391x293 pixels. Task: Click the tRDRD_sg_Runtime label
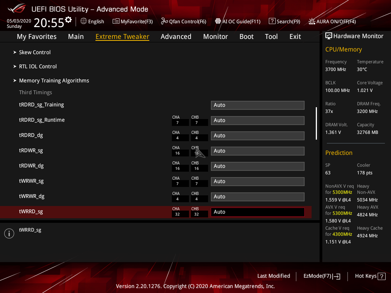pos(42,120)
